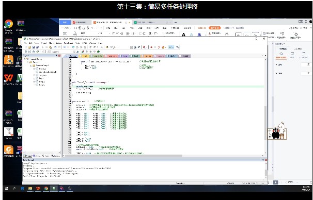Viewport: 313px width, 200px height.
Task: Insert bookmark using the bookmark flag icon
Action: click(x=73, y=47)
